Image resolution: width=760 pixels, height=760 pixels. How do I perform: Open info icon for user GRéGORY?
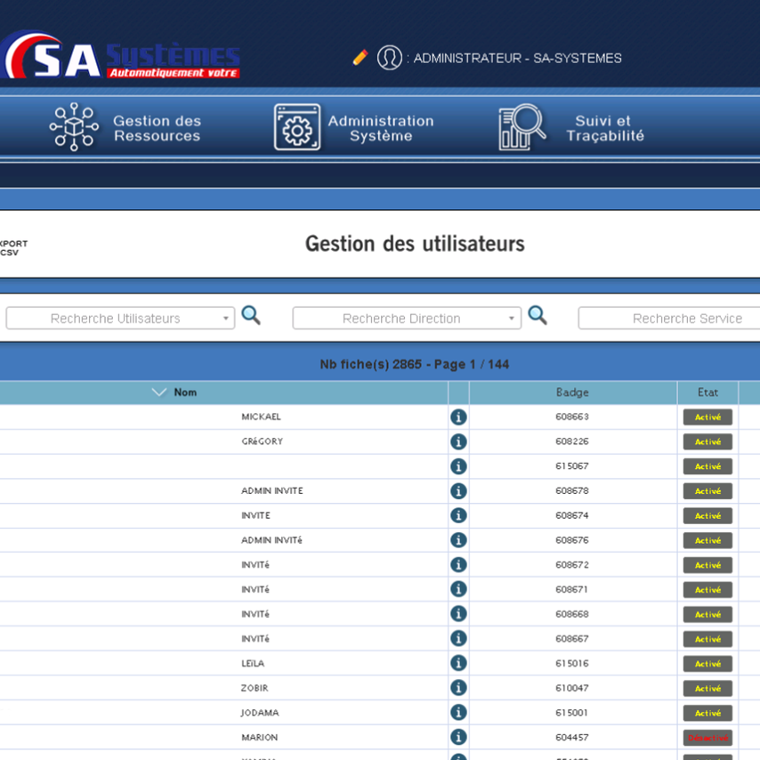458,441
